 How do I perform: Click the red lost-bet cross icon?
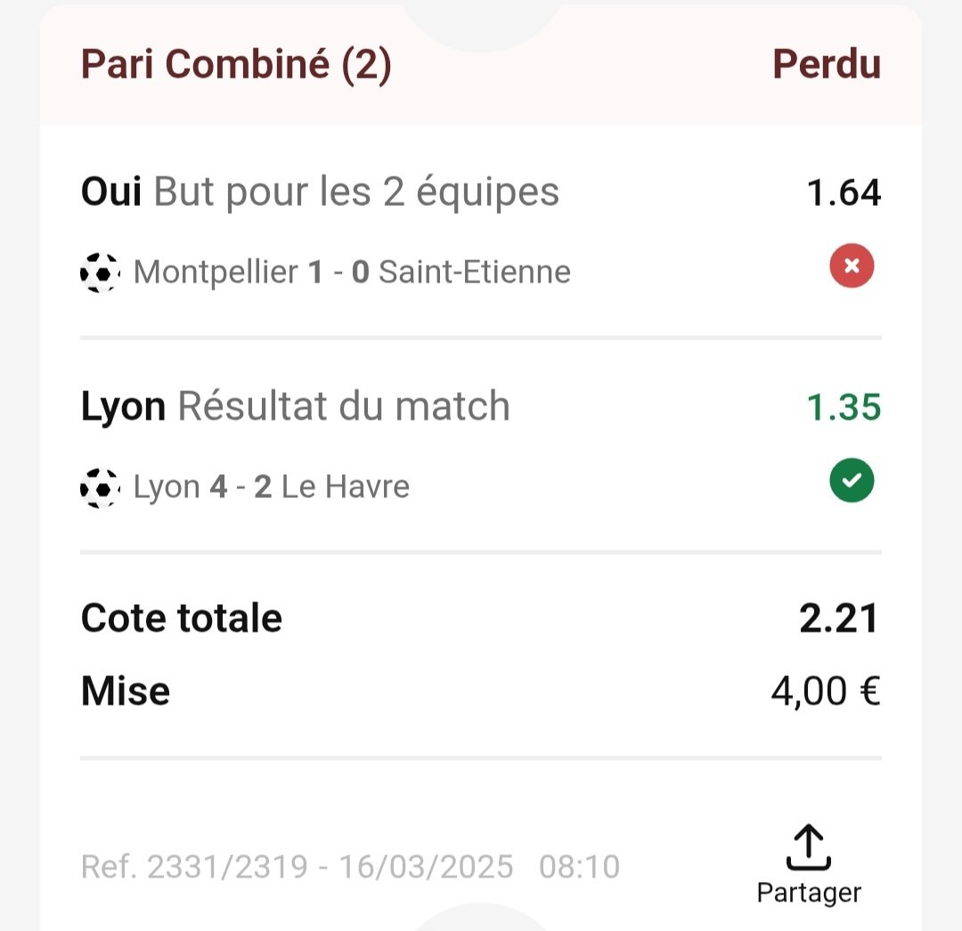(x=852, y=265)
